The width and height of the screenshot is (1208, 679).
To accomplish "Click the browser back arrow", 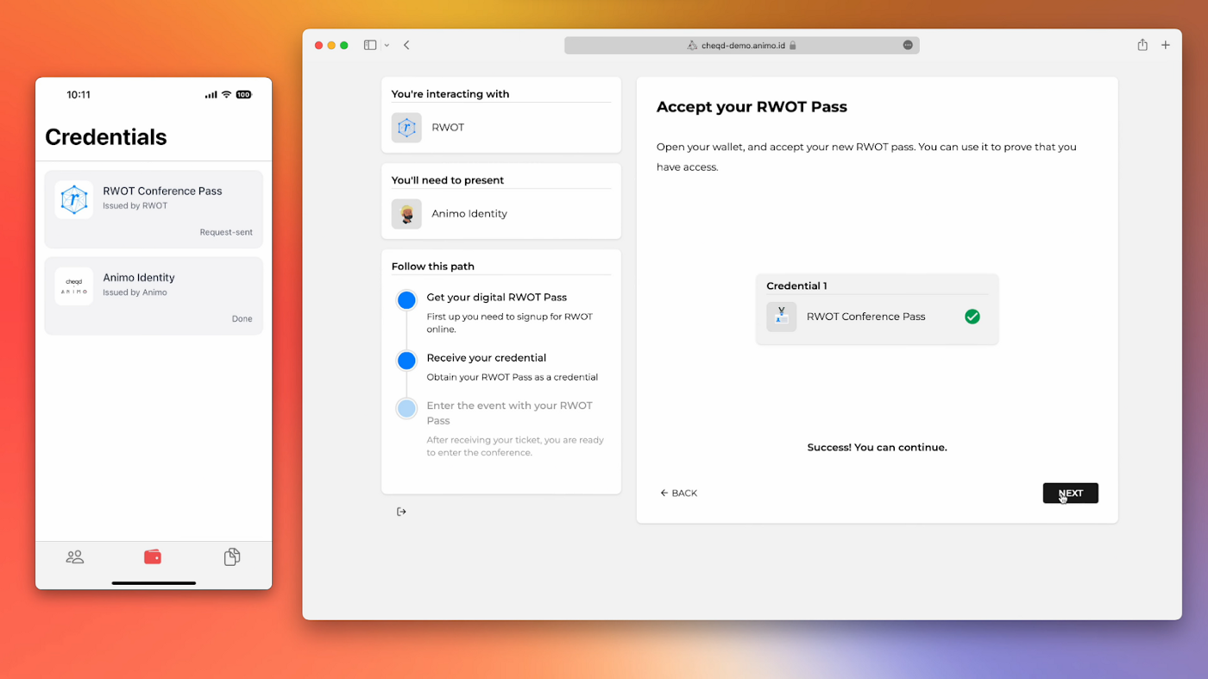I will (406, 45).
